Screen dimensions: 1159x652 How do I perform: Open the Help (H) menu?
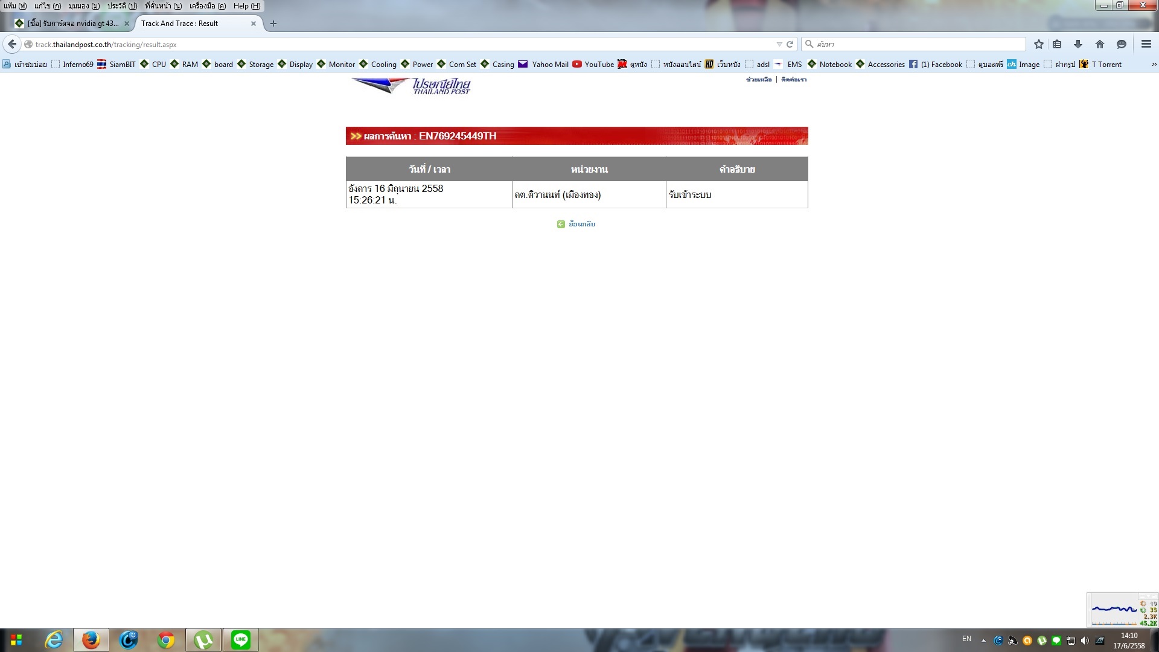247,6
